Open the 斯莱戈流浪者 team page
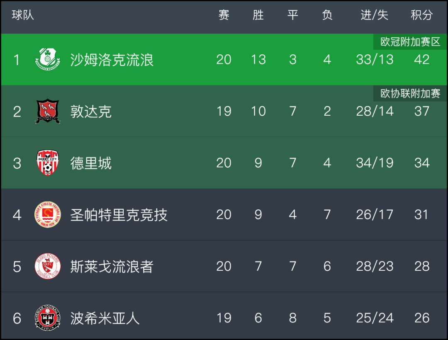 112,266
